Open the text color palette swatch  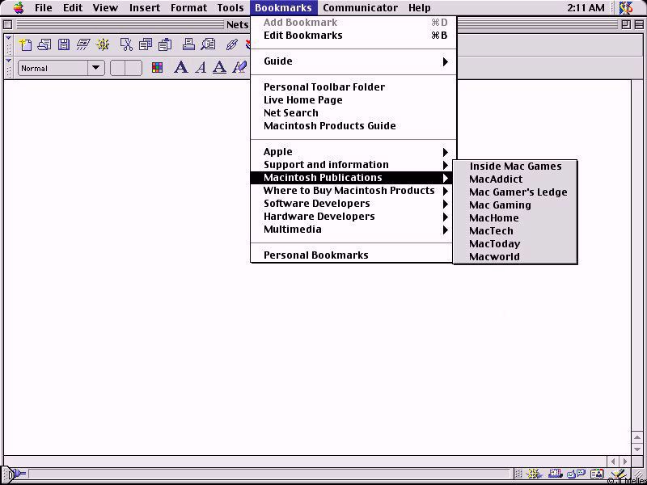click(158, 68)
